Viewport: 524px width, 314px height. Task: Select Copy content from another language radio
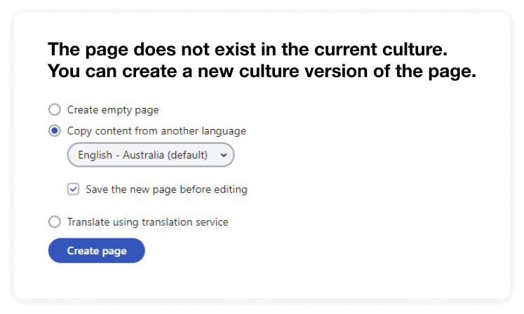pos(55,130)
